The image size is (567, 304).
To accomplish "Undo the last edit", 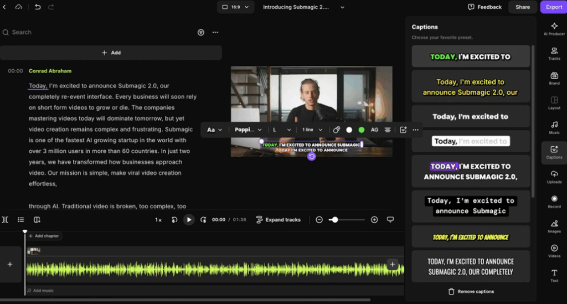I will pyautogui.click(x=38, y=7).
